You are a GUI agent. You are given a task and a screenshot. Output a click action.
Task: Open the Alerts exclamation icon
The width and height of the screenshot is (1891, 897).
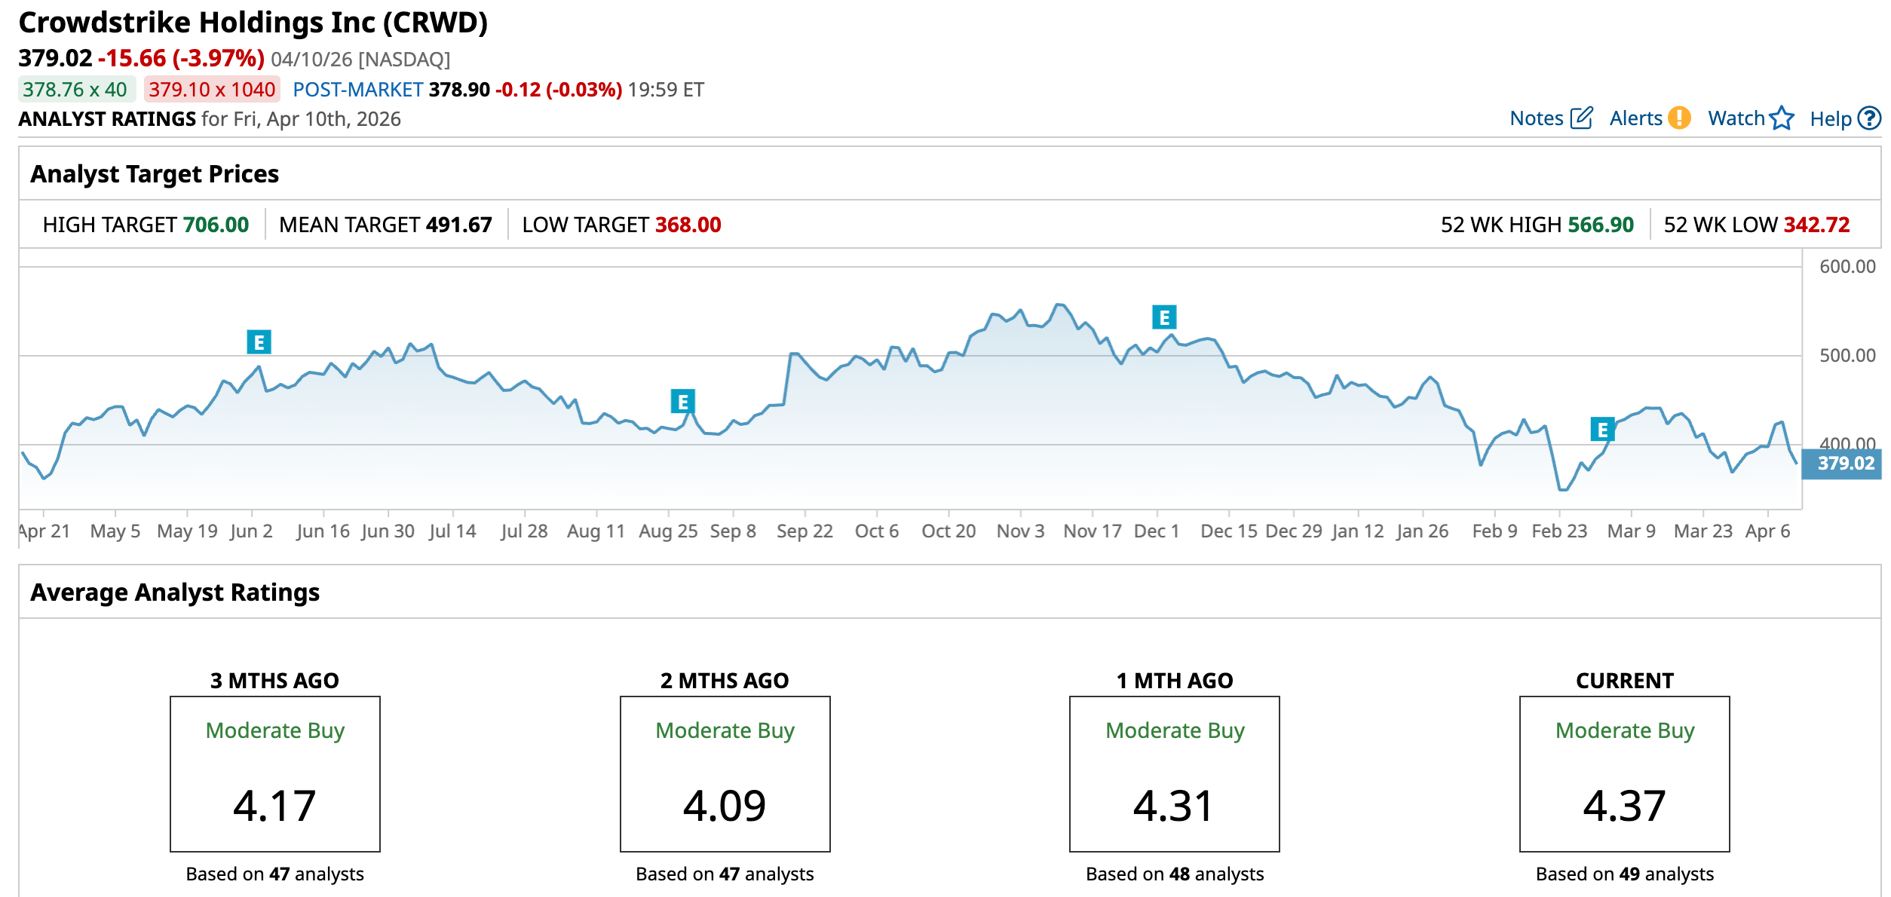(x=1679, y=118)
